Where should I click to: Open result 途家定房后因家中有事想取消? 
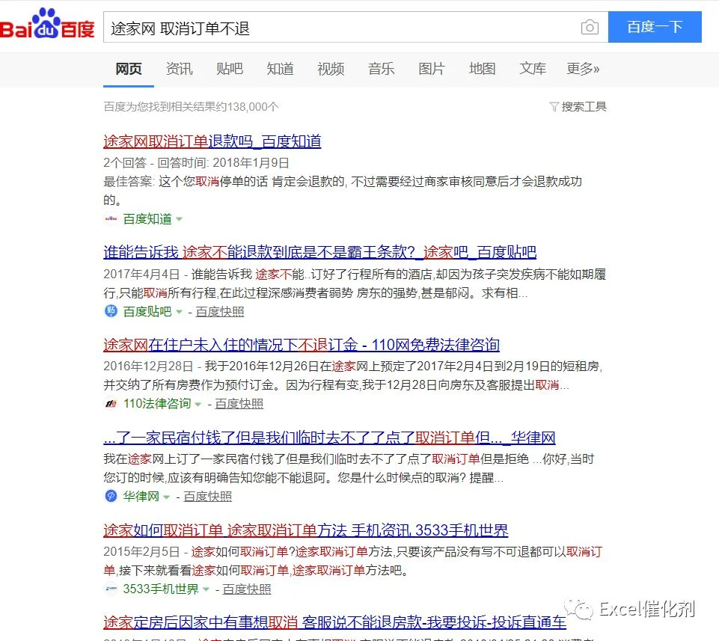(334, 622)
